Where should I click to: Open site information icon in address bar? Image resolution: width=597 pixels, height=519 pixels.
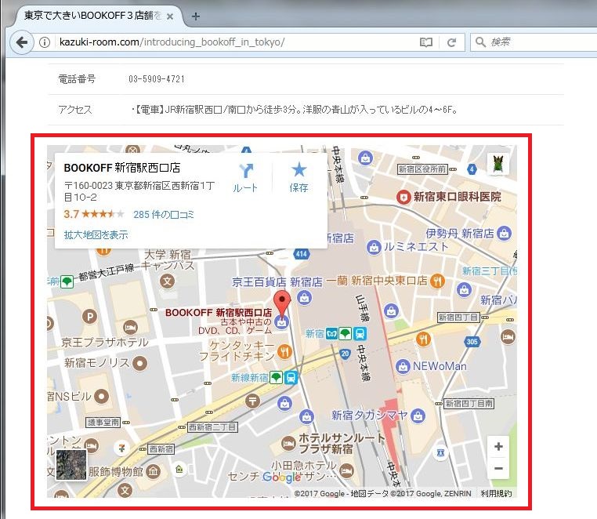coord(45,42)
